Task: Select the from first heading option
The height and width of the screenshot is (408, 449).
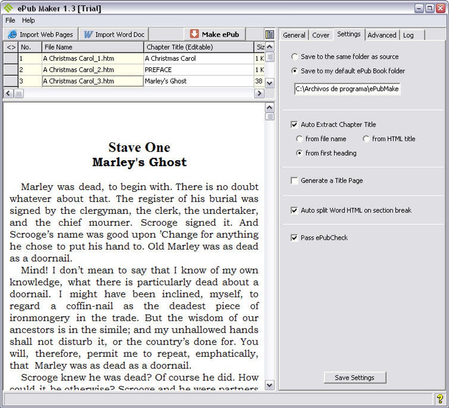Action: coord(326,153)
